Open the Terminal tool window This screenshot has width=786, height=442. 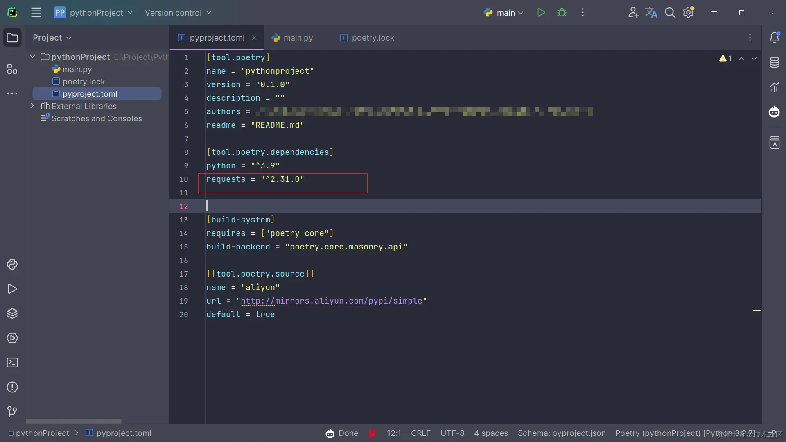coord(12,363)
